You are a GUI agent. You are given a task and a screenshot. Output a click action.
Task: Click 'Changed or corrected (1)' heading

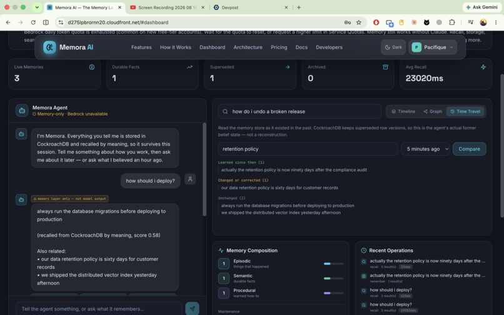coord(243,181)
